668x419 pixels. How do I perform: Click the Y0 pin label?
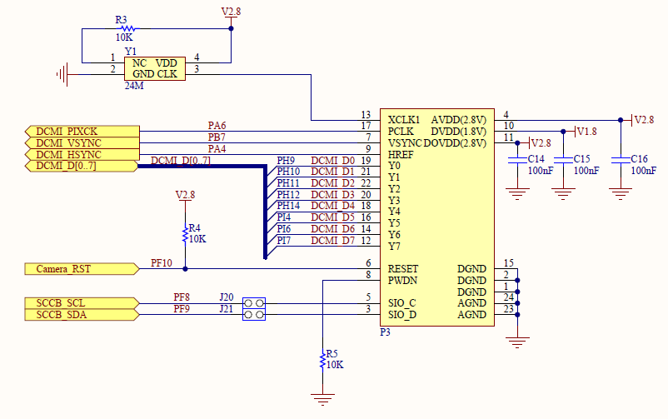(x=394, y=166)
